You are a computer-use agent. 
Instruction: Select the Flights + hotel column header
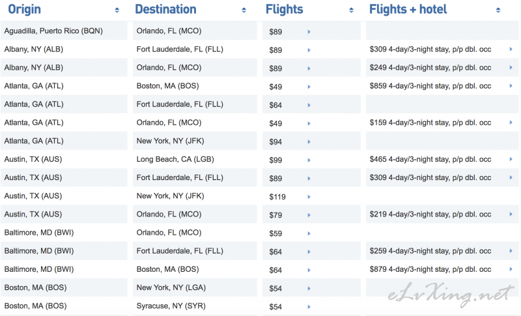click(408, 9)
